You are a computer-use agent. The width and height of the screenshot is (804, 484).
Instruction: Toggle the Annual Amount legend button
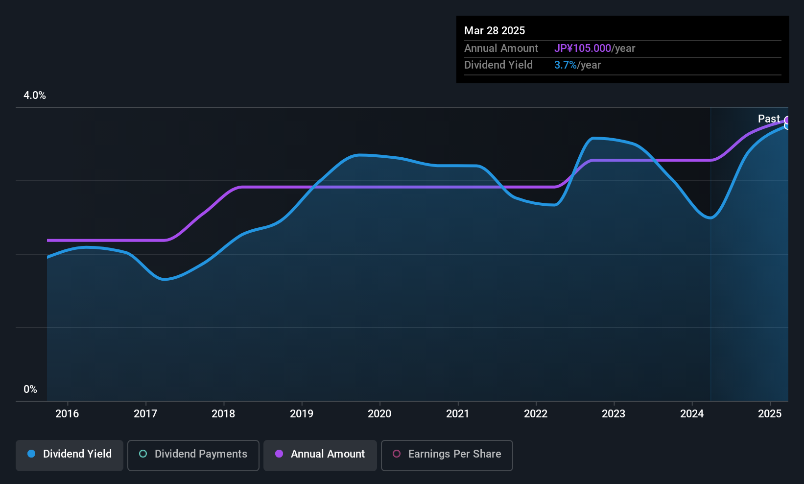(320, 456)
